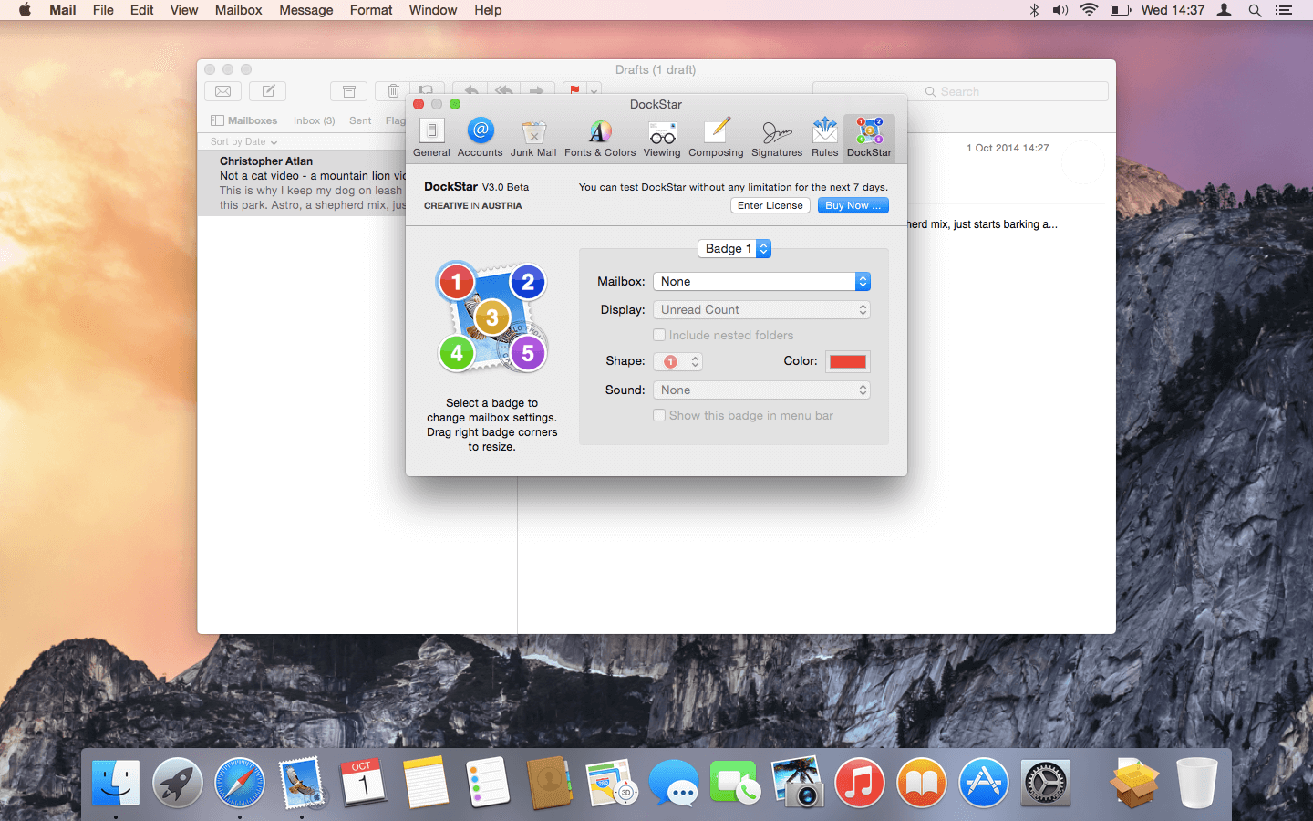Open the Mailbox menu
The width and height of the screenshot is (1313, 821).
[x=238, y=10]
